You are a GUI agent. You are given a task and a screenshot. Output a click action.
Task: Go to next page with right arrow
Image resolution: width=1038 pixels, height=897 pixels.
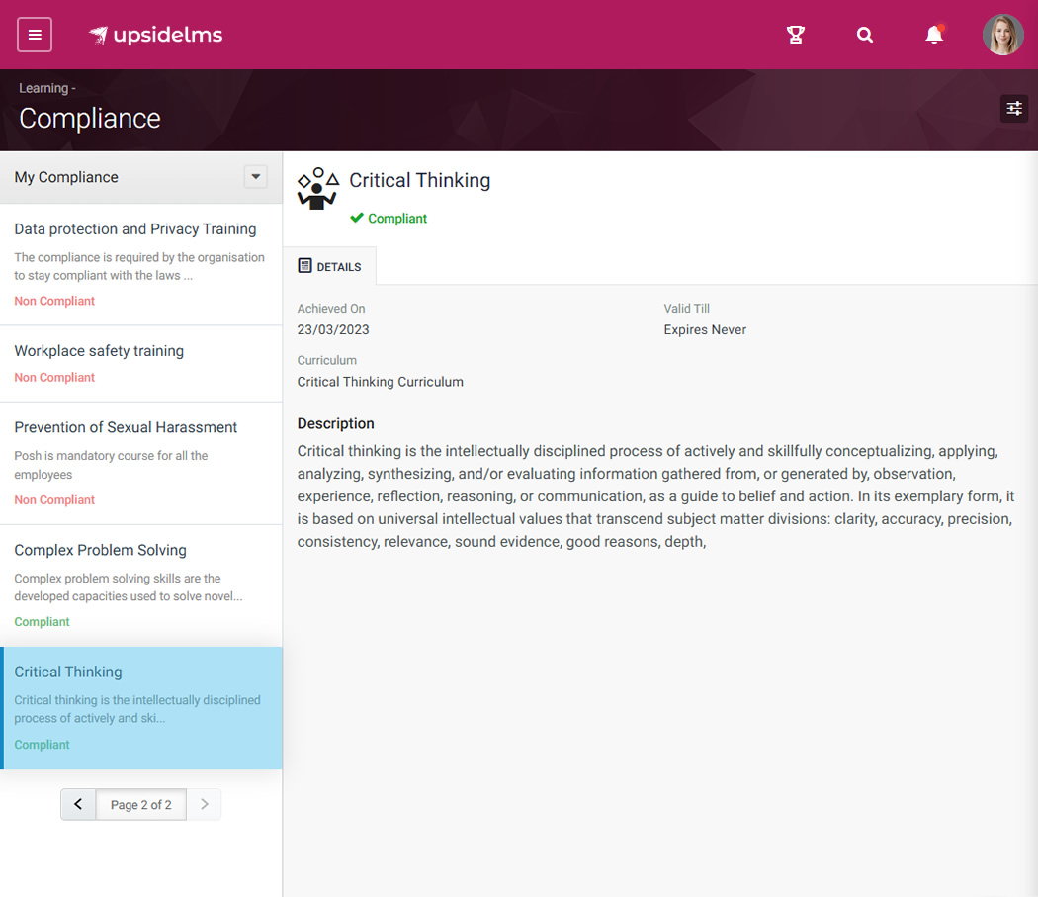pos(204,804)
